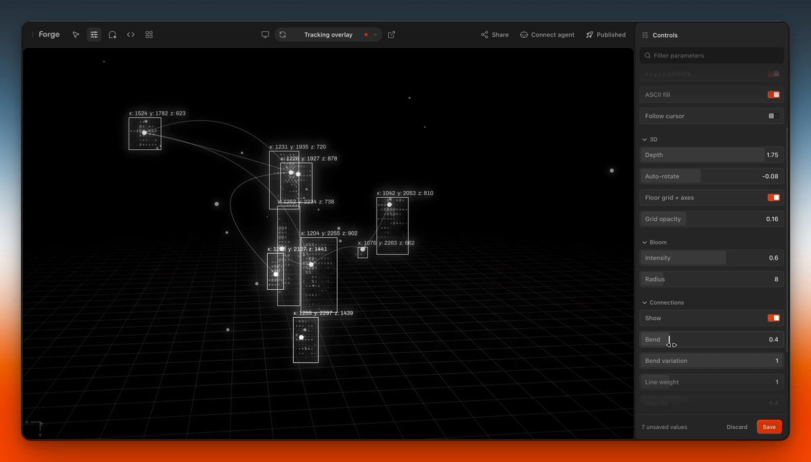Select the pointer cursor tool
Image resolution: width=811 pixels, height=462 pixels.
pyautogui.click(x=76, y=34)
